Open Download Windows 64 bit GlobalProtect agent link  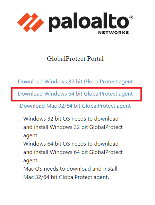pos(75,94)
